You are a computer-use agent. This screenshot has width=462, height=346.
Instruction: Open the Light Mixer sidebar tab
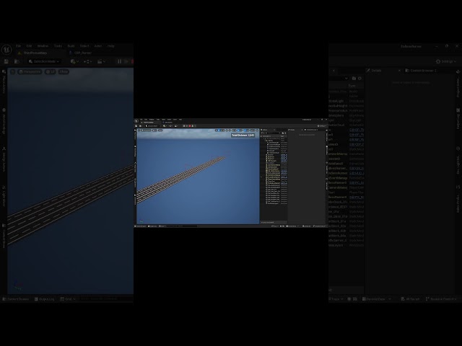click(x=4, y=195)
